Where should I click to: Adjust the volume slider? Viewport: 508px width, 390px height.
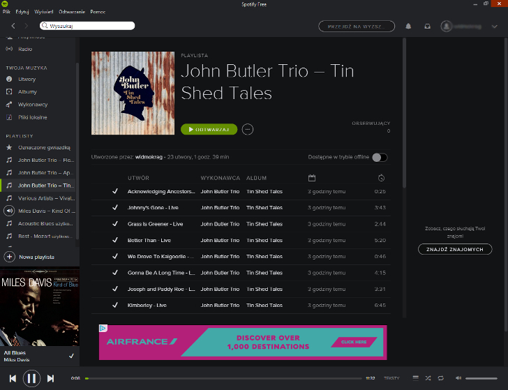pyautogui.click(x=481, y=378)
